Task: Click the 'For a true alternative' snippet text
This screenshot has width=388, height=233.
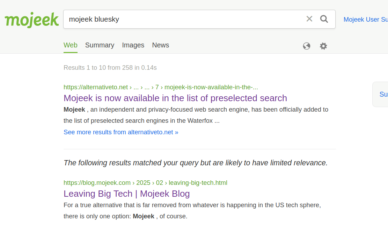Action: (x=192, y=211)
